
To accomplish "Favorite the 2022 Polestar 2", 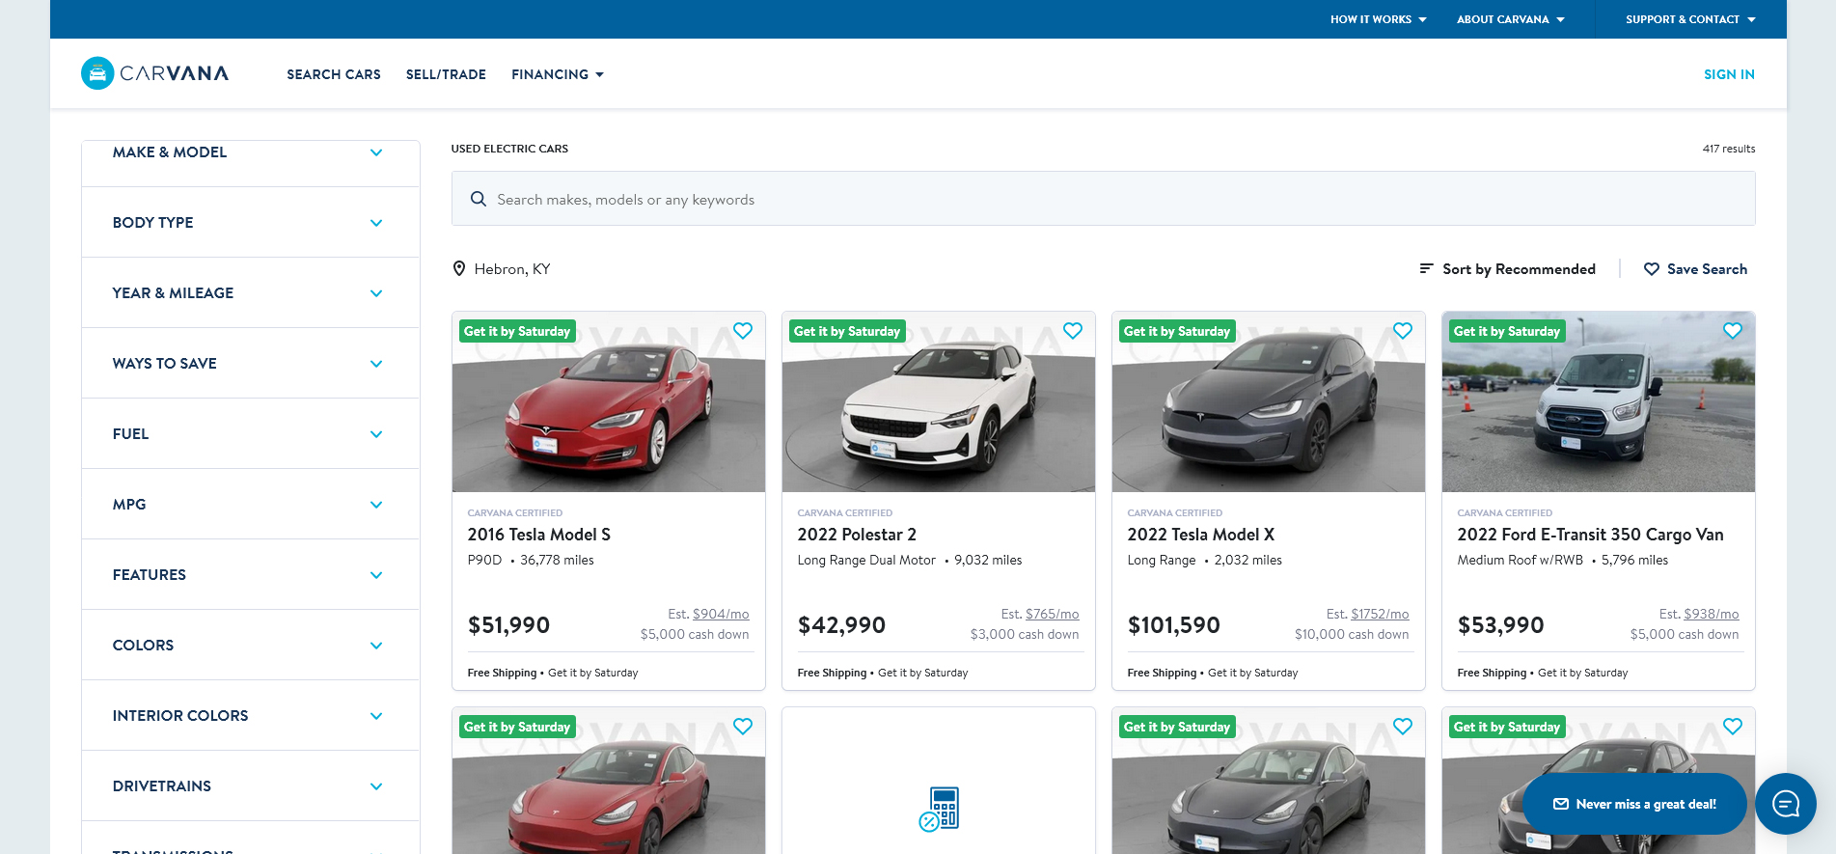I will click(1073, 330).
